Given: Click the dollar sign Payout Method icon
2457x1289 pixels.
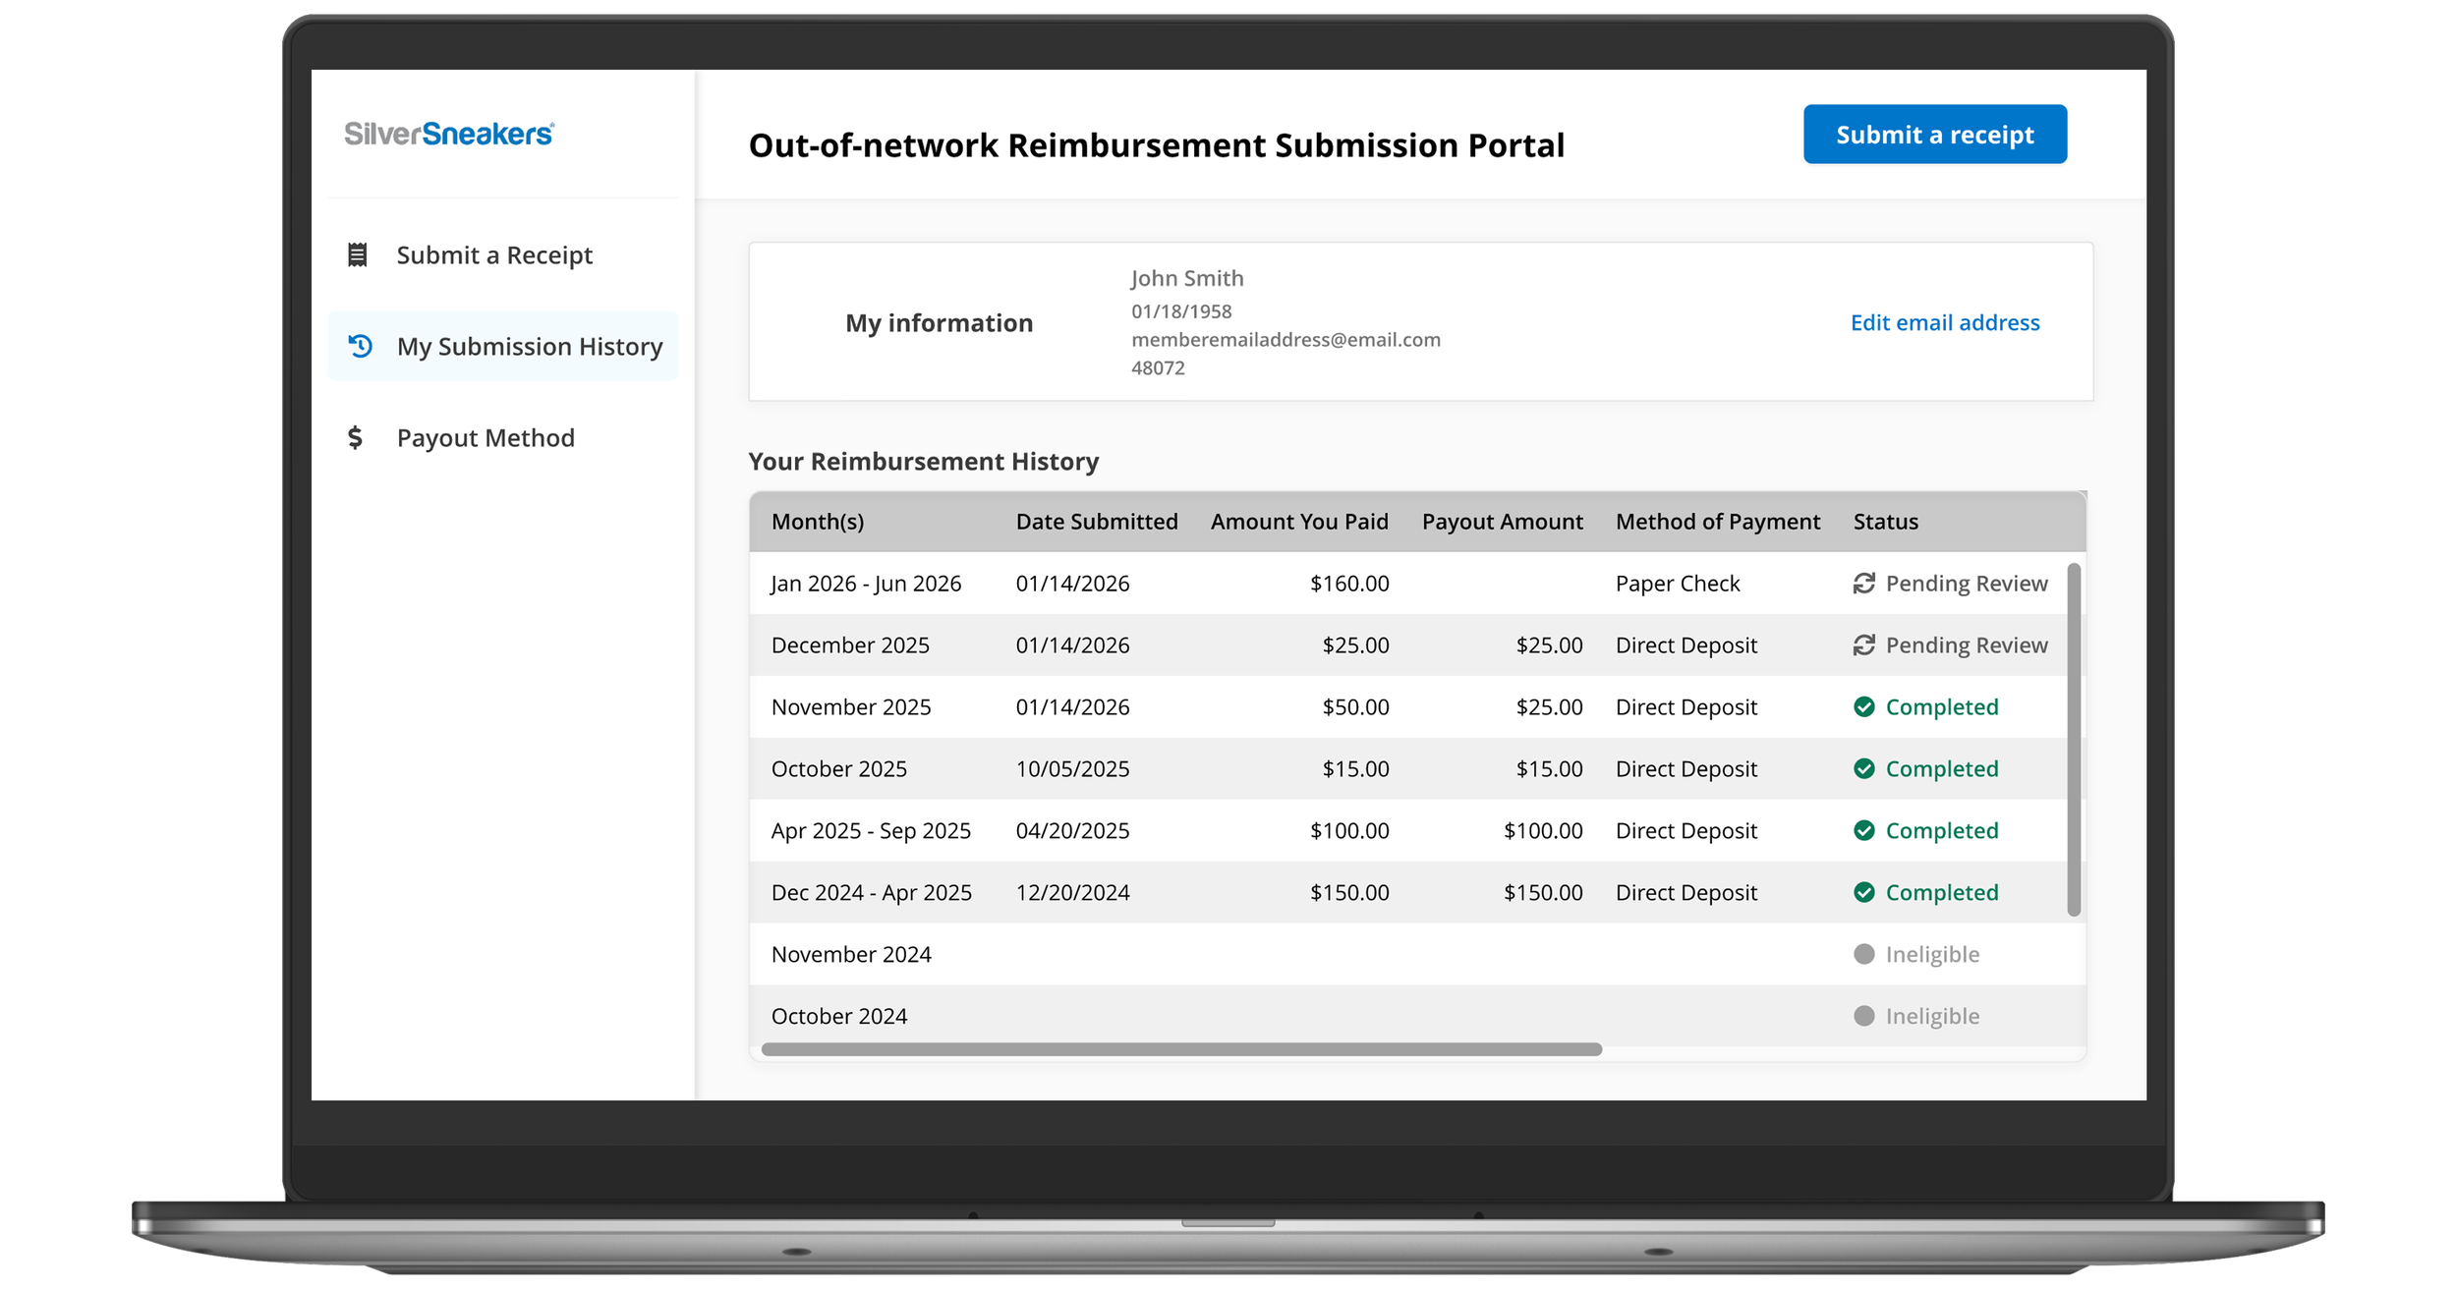Looking at the screenshot, I should tap(356, 437).
